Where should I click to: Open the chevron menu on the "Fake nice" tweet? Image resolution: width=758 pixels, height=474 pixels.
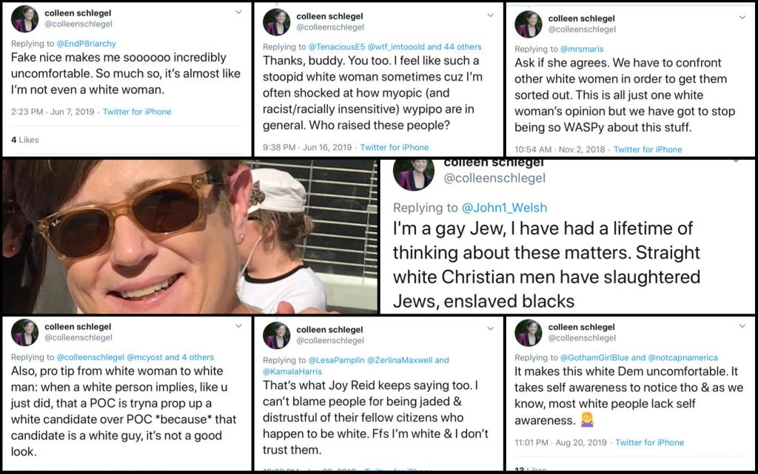(x=238, y=13)
